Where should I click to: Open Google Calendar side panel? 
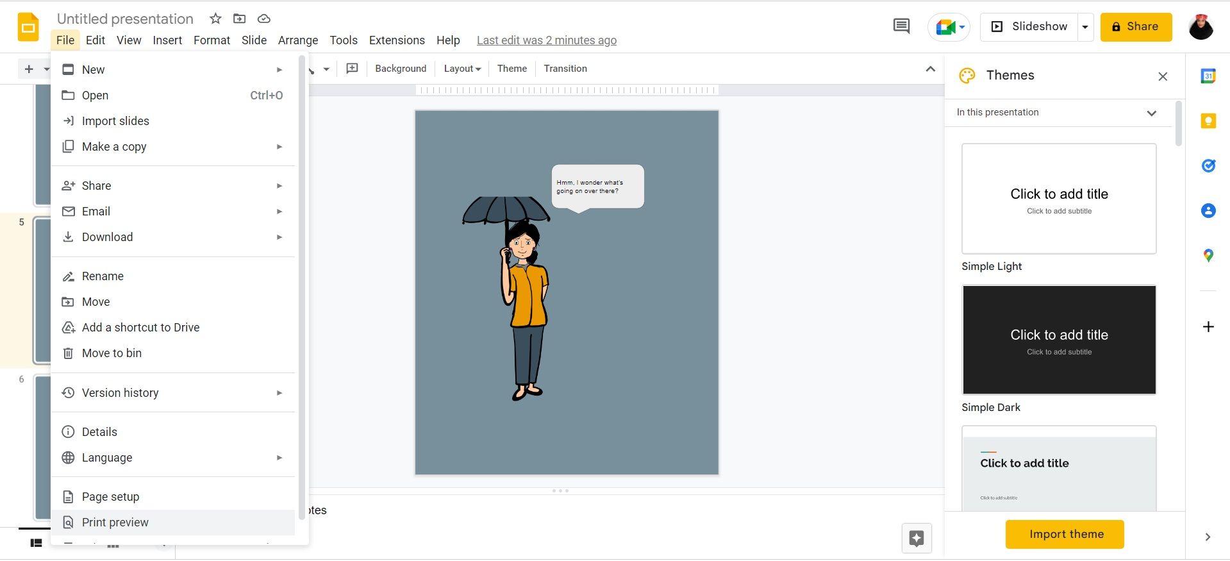[x=1208, y=76]
